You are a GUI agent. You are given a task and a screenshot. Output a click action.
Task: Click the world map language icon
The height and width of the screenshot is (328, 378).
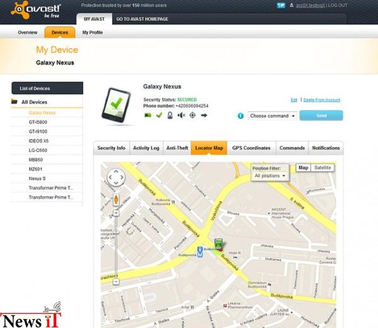(x=281, y=5)
